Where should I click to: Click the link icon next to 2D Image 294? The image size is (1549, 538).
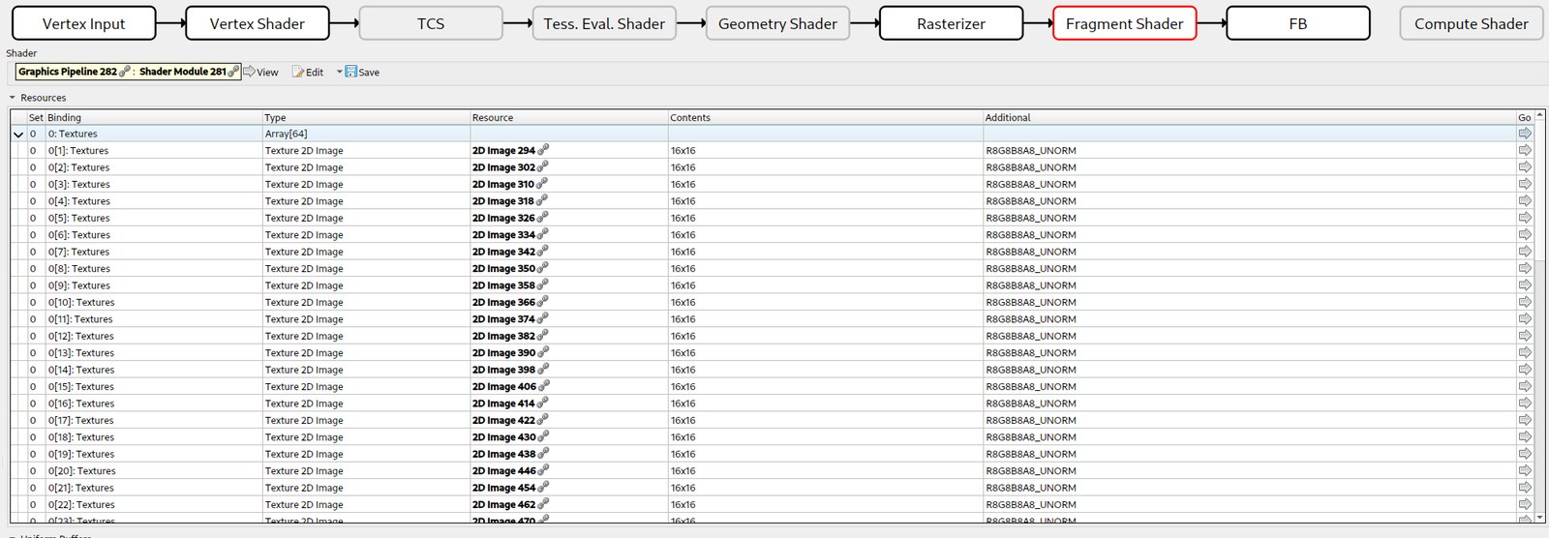(x=543, y=149)
